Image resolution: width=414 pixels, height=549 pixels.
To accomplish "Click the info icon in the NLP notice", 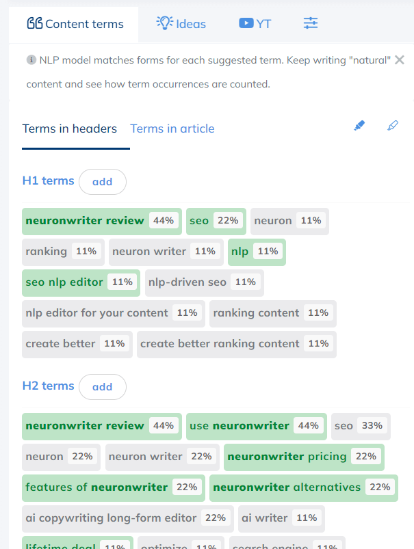I will 31,59.
